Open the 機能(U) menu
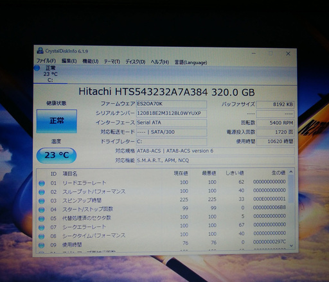The height and width of the screenshot is (282, 329). tap(91, 62)
